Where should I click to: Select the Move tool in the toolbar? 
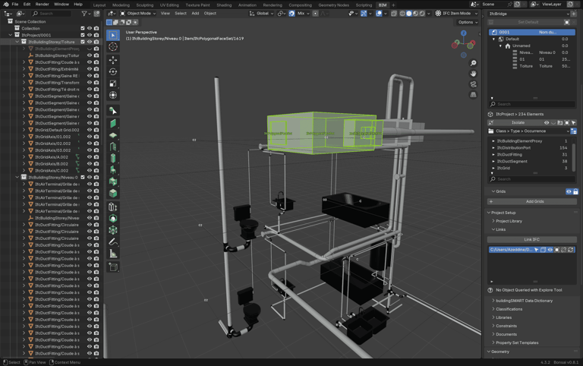(113, 59)
